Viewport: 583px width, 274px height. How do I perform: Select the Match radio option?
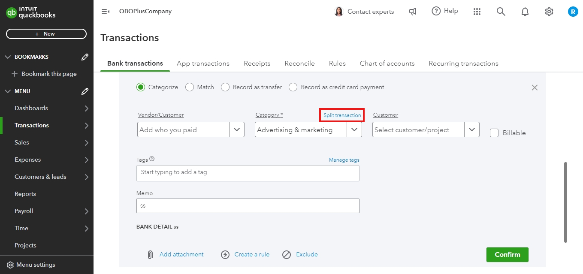(190, 87)
